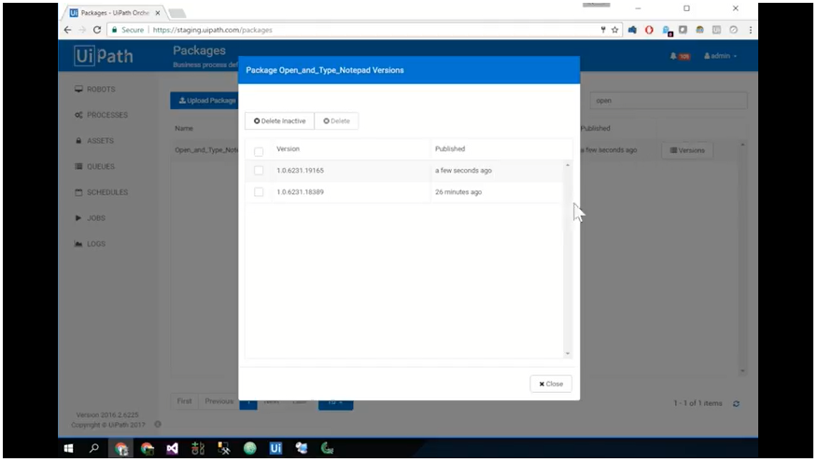The image size is (818, 462).
Task: Sort by the Version column header
Action: pyautogui.click(x=288, y=148)
